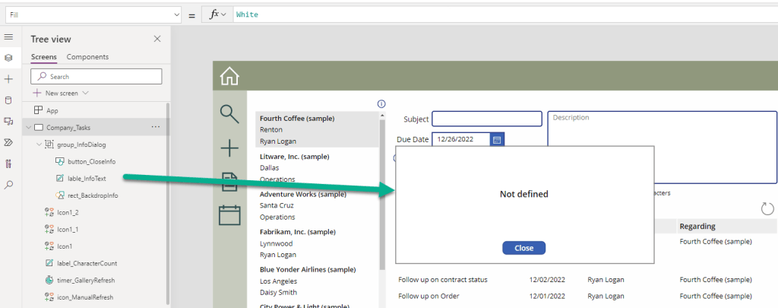The height and width of the screenshot is (308, 778).
Task: Click the tree view panel scrollbar
Action: click(168, 204)
